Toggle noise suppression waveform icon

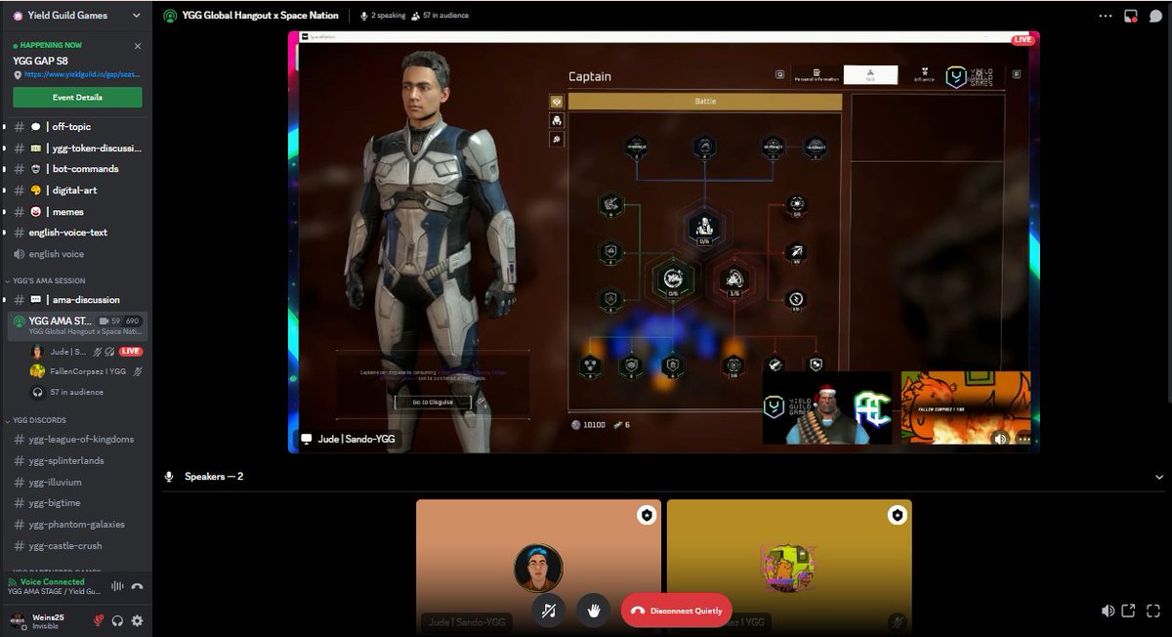coord(117,586)
